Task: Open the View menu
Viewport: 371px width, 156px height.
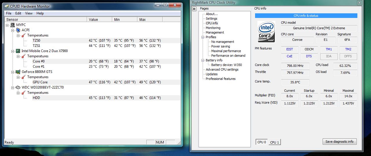Action: pos(29,13)
